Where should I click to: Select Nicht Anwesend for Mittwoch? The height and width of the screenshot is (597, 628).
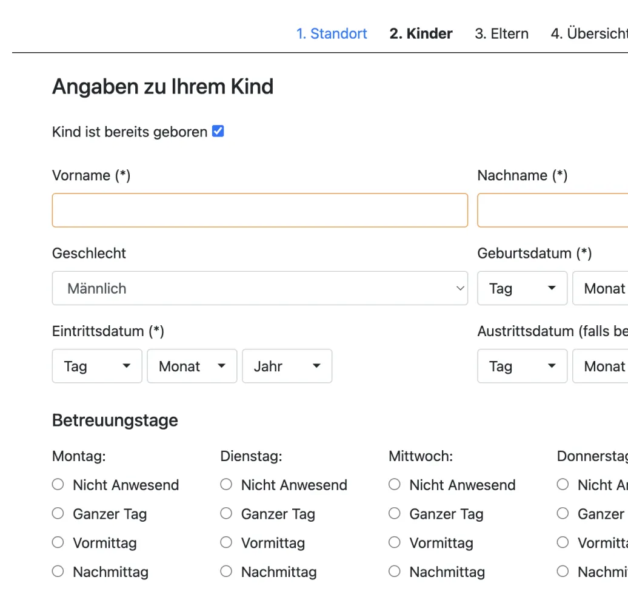(395, 484)
